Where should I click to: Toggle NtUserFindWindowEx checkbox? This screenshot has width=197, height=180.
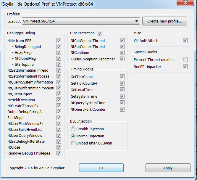pos(59,123)
